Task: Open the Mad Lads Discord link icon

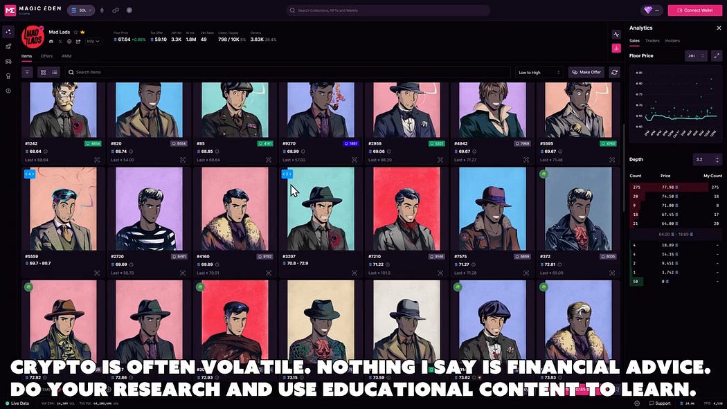Action: [51, 42]
